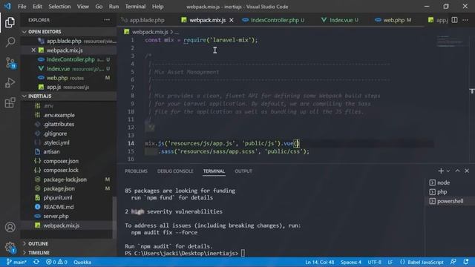Open the Selection menu
This screenshot has height=267, width=475.
(x=59, y=7)
